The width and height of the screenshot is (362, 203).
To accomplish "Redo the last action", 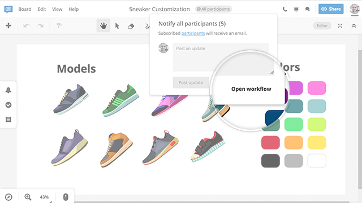I will (40, 25).
